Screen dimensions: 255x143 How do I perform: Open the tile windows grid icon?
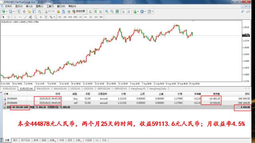pos(117,12)
